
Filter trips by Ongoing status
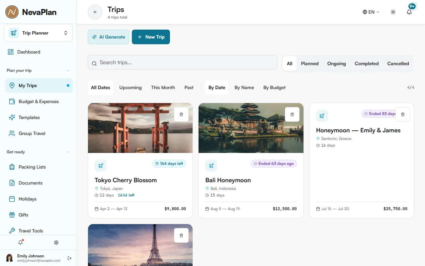(336, 64)
